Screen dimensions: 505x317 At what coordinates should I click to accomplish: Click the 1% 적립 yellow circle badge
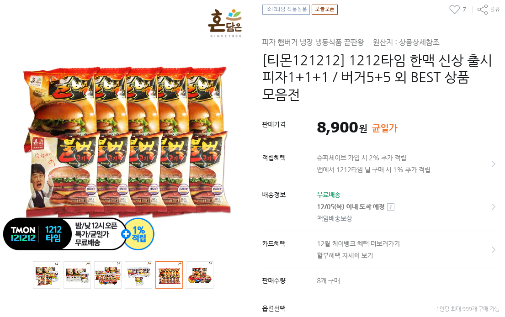140,234
